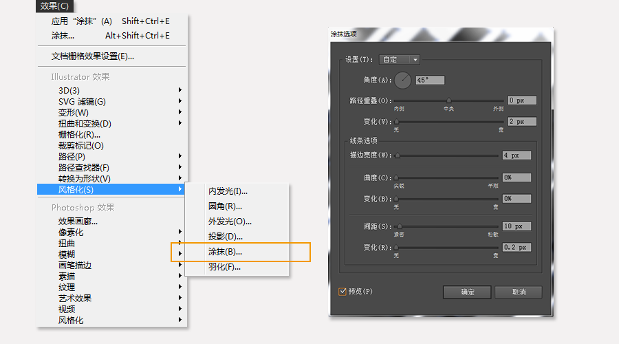This screenshot has width=619, height=344.
Task: Expand the 变形(W) submenu
Action: tap(111, 113)
